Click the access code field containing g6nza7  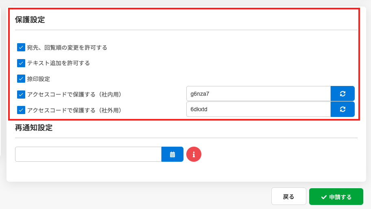pyautogui.click(x=258, y=94)
